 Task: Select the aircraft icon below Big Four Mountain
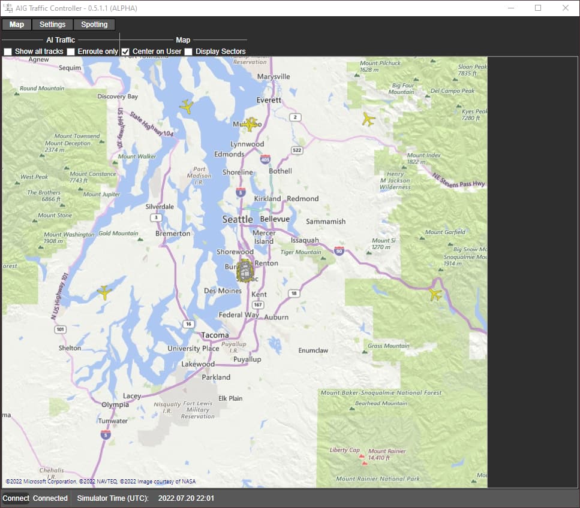tap(368, 119)
